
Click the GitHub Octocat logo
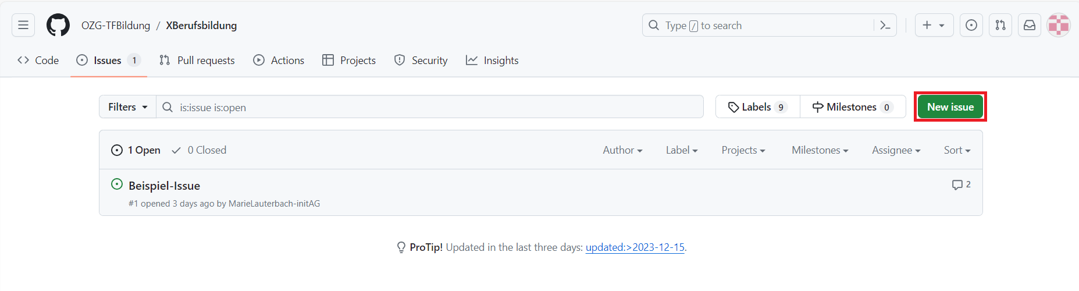pyautogui.click(x=58, y=25)
